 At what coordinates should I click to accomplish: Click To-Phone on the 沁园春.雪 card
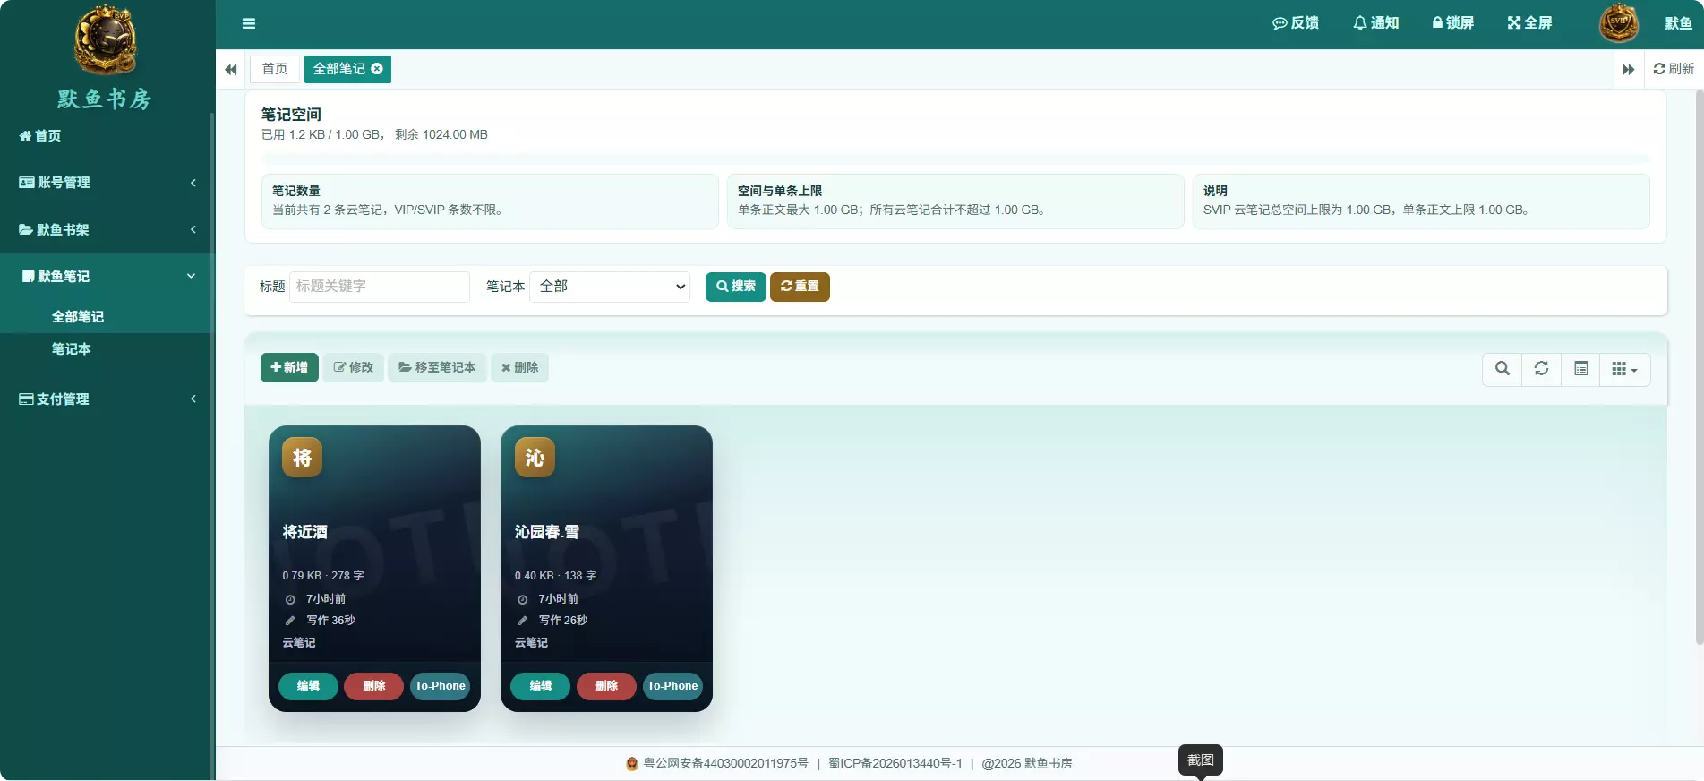click(x=672, y=686)
